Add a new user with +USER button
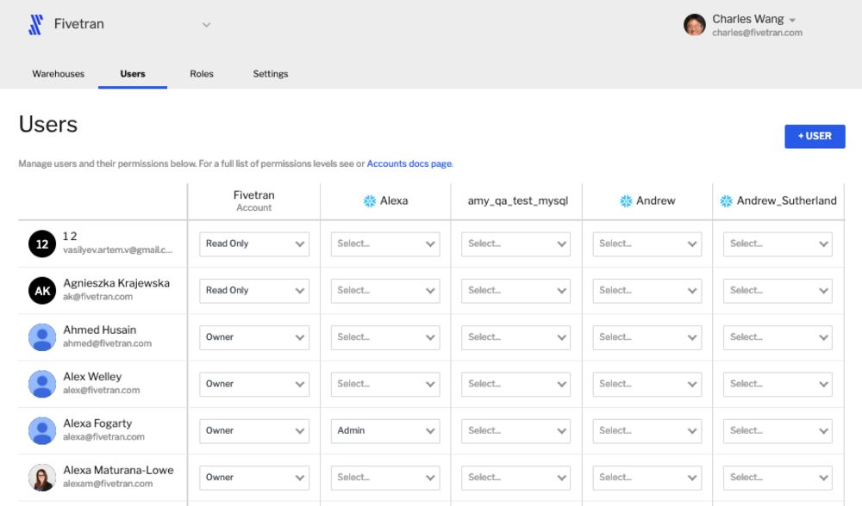The width and height of the screenshot is (862, 506). pyautogui.click(x=815, y=136)
